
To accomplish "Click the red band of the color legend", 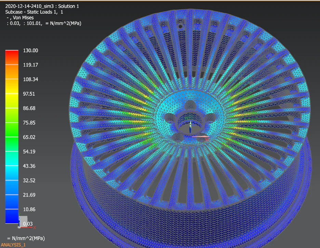I will coord(12,55).
